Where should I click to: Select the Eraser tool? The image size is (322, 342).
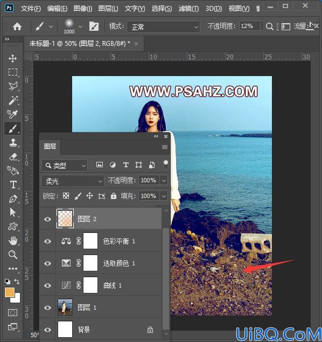(13, 157)
